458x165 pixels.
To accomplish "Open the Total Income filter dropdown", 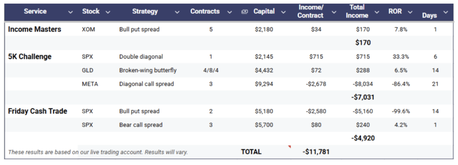I will click(377, 12).
